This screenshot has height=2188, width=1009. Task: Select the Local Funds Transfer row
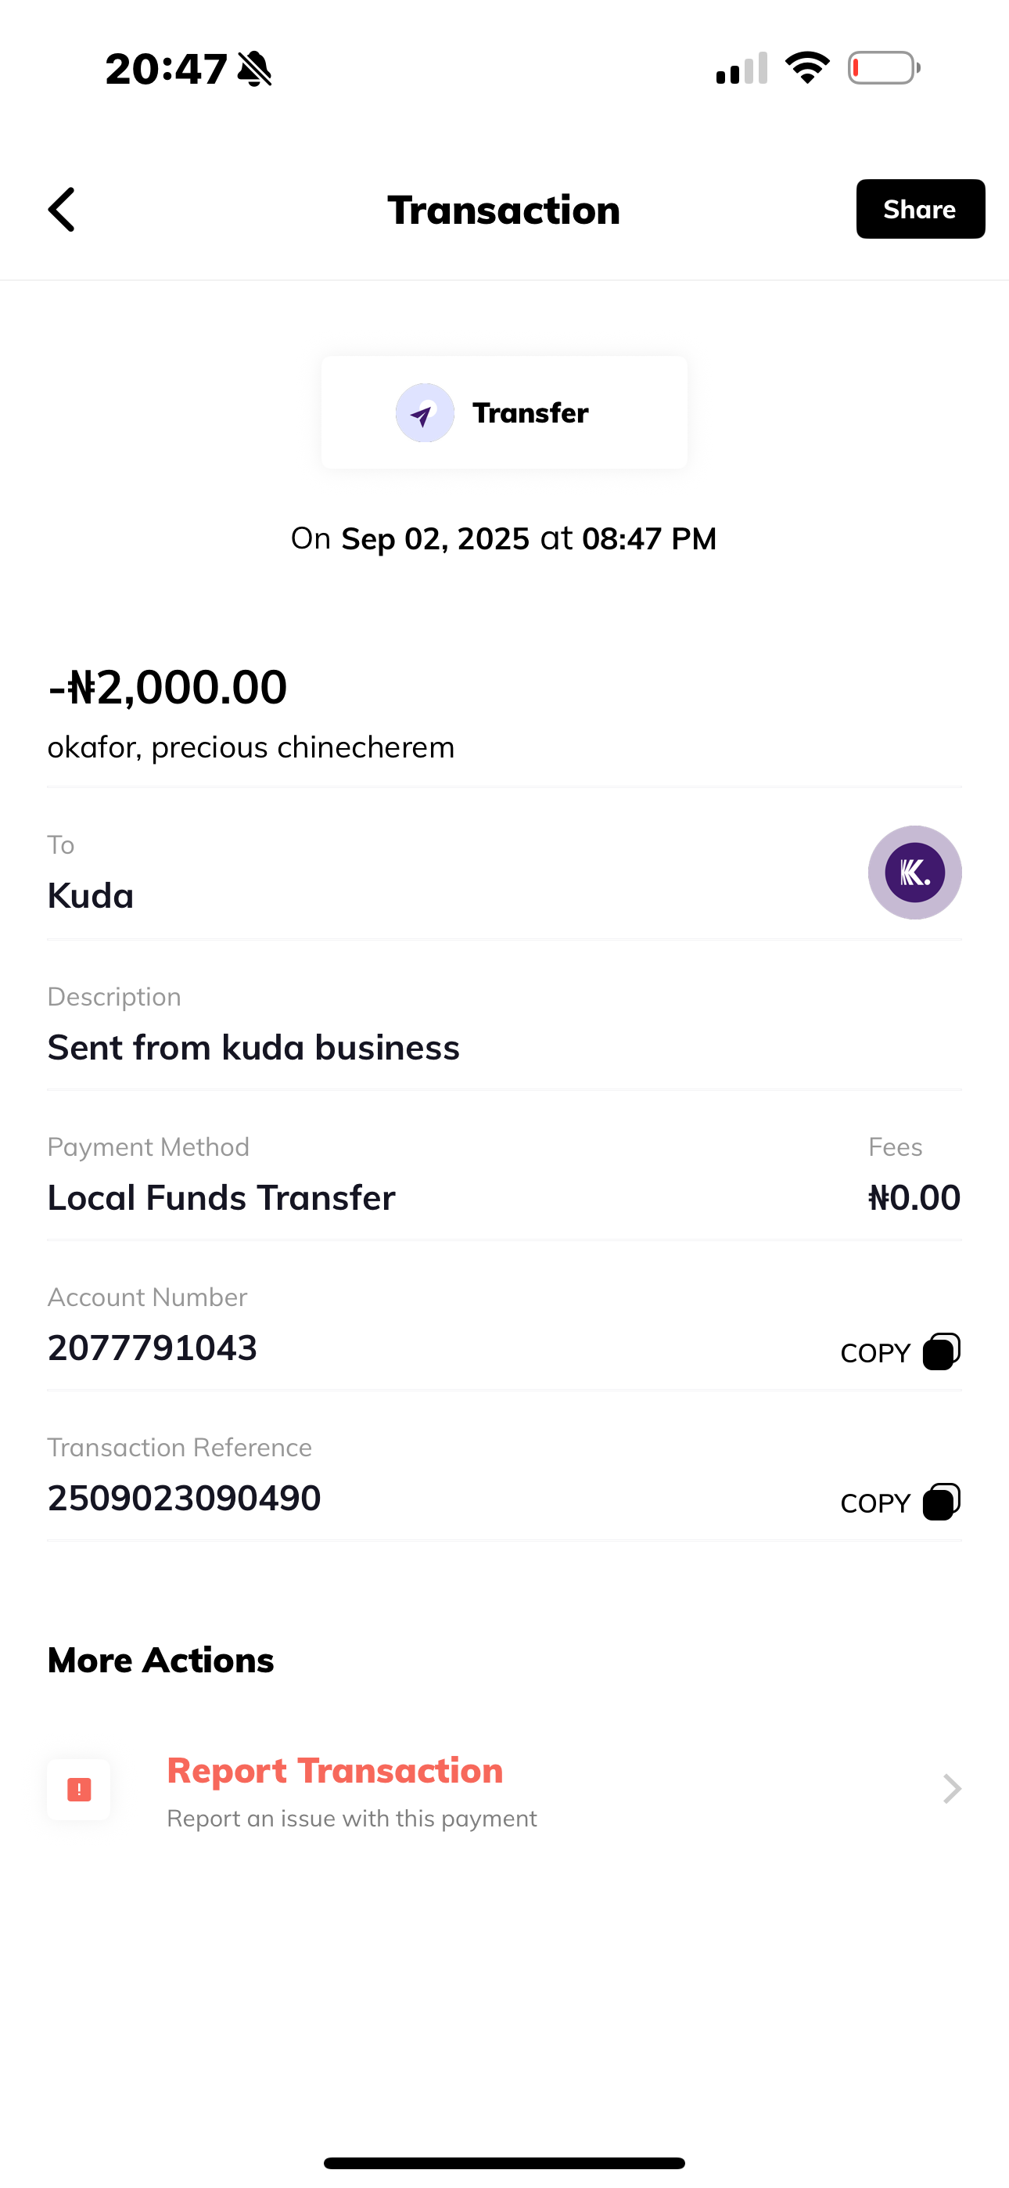(221, 1197)
